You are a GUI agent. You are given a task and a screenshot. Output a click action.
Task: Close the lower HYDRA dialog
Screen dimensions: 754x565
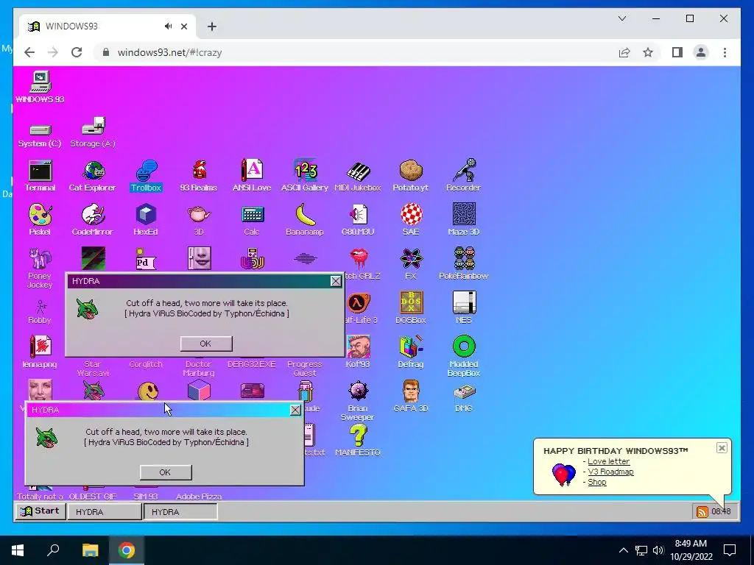[x=295, y=410]
